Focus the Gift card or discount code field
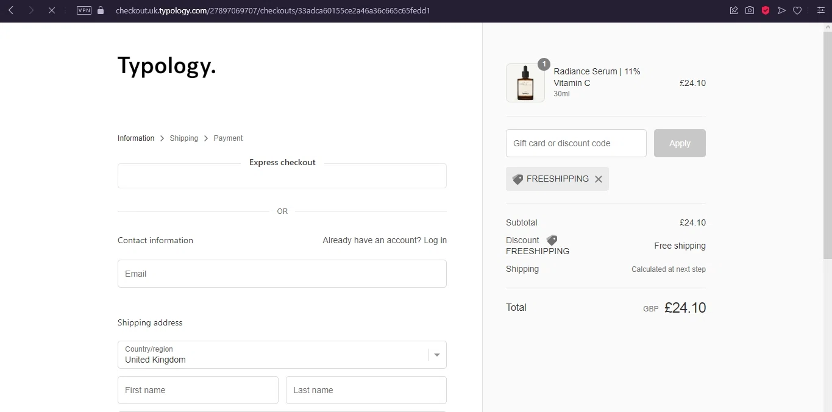The width and height of the screenshot is (832, 412). click(x=576, y=143)
